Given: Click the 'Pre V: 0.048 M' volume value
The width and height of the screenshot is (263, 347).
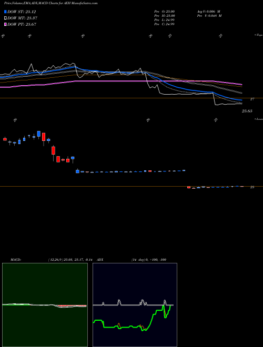Looking at the screenshot, I should [209, 16].
